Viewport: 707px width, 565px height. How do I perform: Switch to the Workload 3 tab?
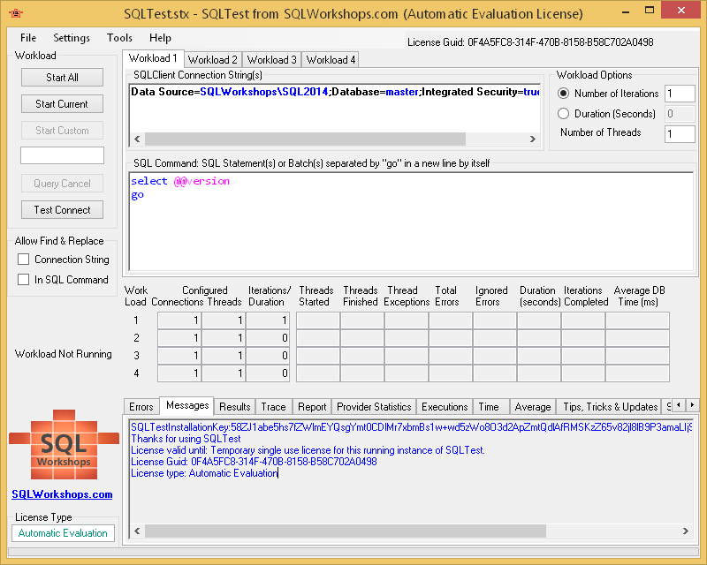pos(271,60)
